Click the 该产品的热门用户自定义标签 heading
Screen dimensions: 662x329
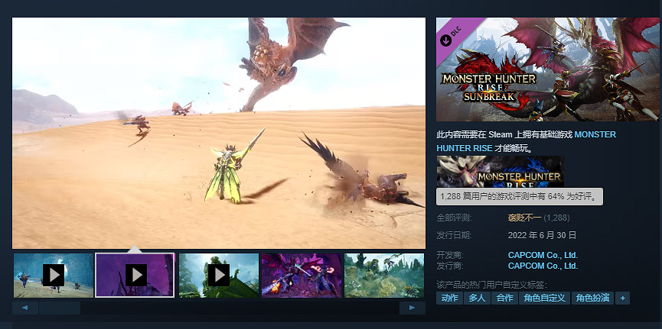point(491,285)
